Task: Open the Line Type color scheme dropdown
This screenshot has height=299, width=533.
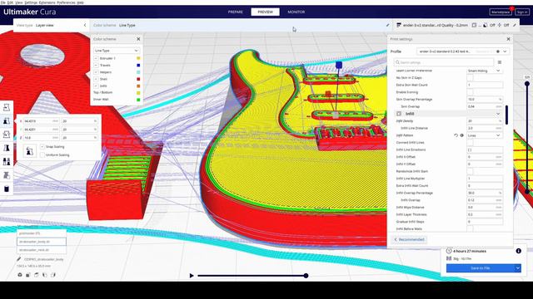Action: pyautogui.click(x=117, y=51)
